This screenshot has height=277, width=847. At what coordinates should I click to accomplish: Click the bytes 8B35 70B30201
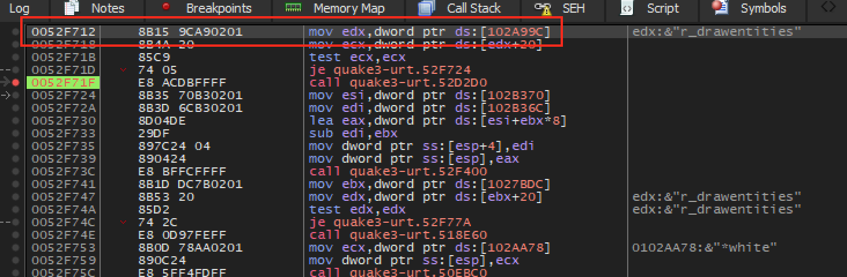(x=190, y=95)
